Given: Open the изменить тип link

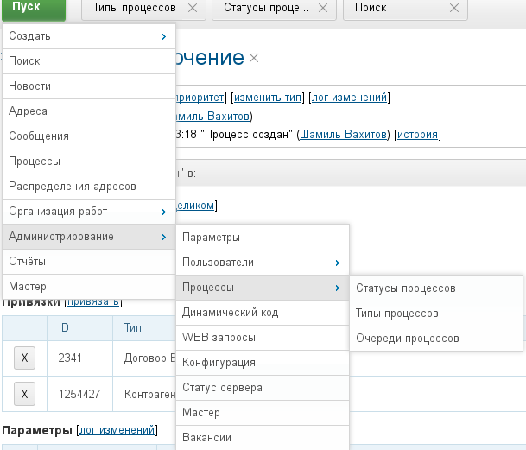Looking at the screenshot, I should [268, 98].
